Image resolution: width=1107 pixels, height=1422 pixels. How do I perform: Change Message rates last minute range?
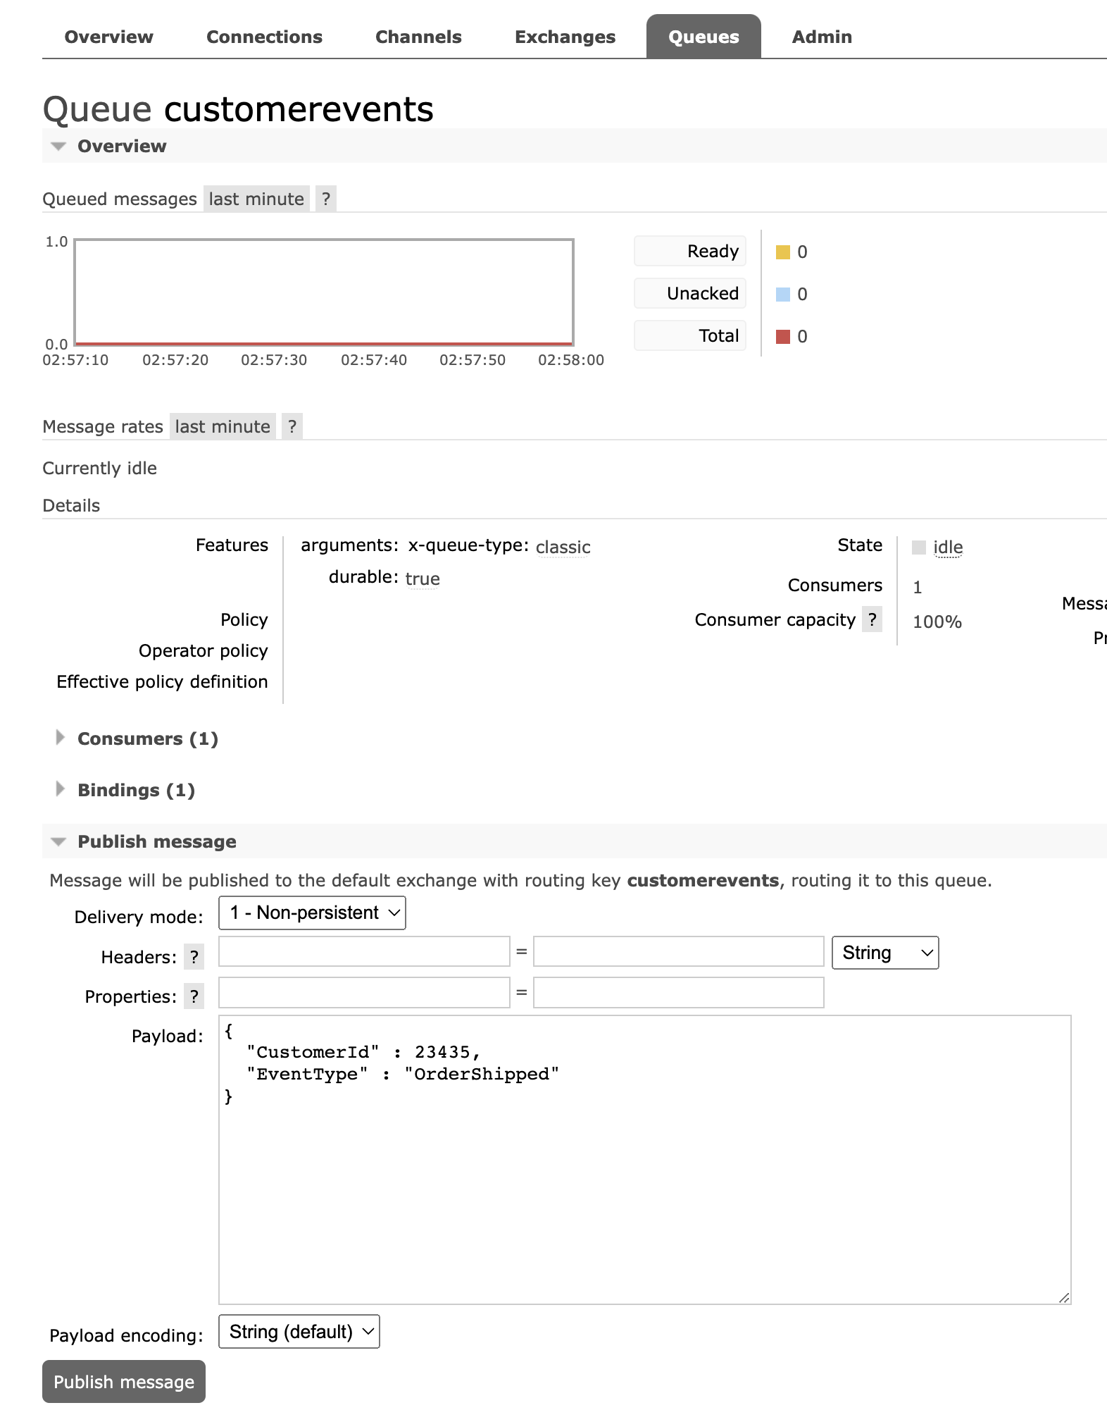[x=223, y=426]
